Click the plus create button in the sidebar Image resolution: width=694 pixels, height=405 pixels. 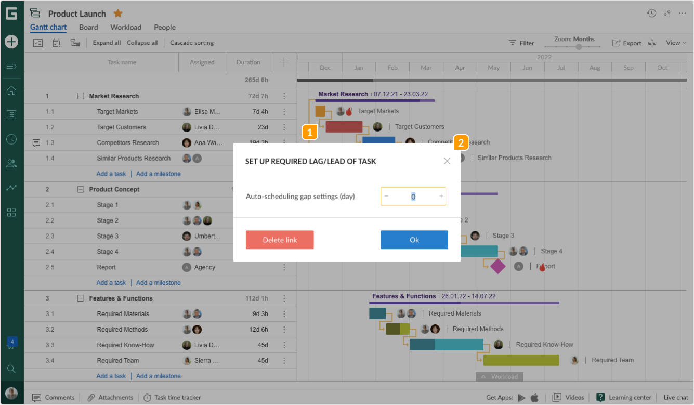click(11, 42)
